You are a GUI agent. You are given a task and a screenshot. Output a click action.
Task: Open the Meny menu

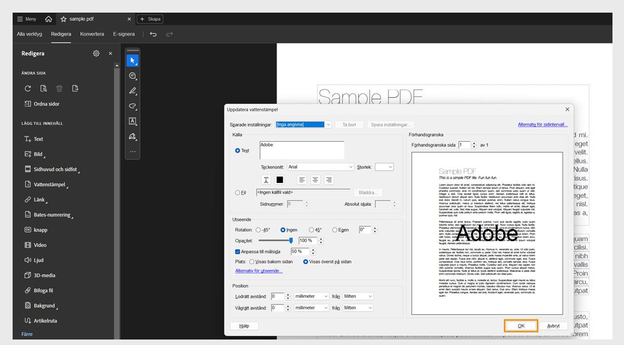coord(26,18)
